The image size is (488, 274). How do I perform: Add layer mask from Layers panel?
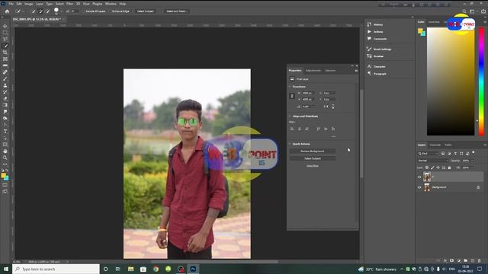pyautogui.click(x=452, y=260)
